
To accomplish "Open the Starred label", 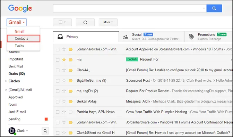I will click(x=14, y=52).
